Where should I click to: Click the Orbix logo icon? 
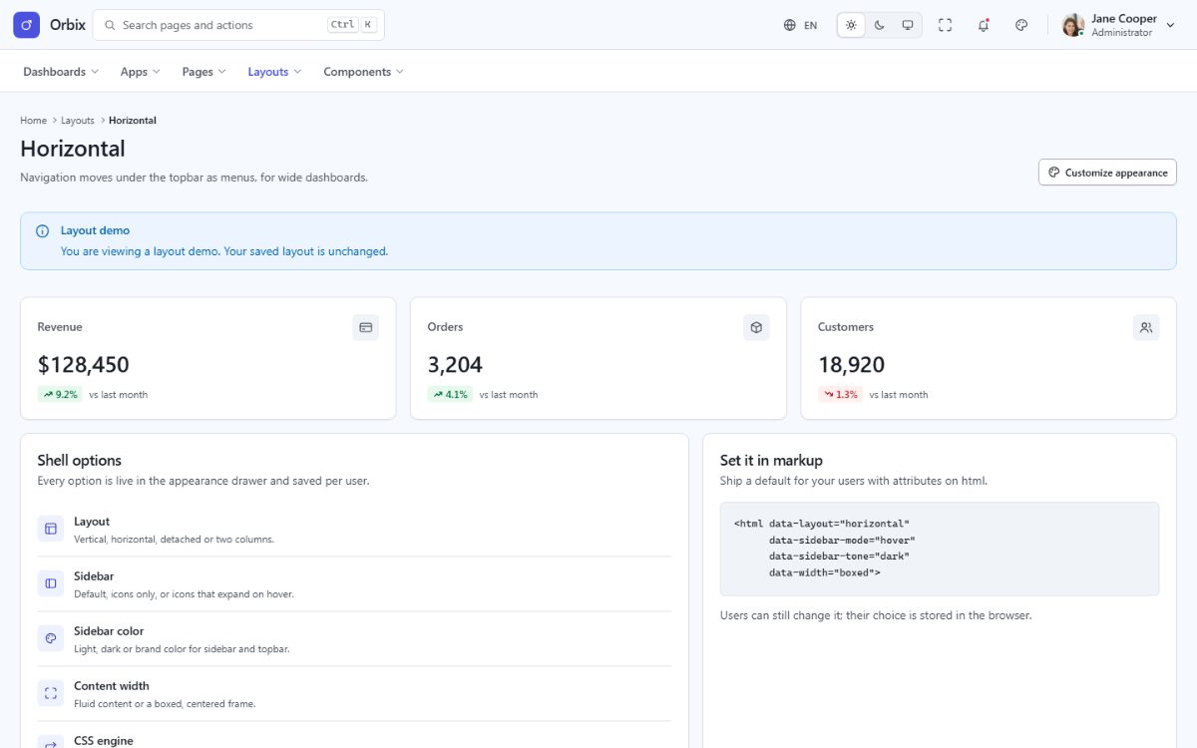tap(27, 25)
